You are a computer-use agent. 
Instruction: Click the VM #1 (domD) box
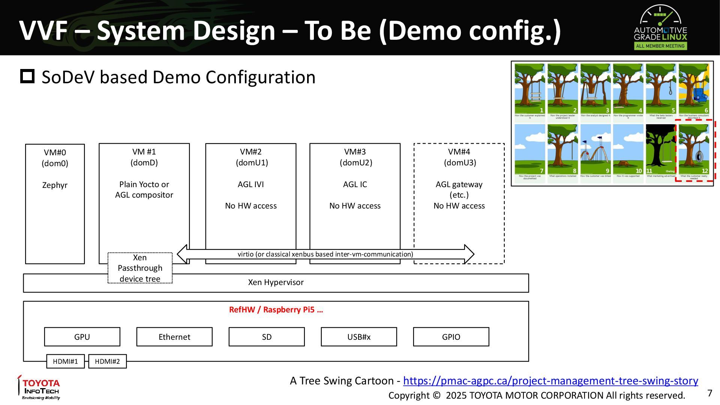pos(144,204)
